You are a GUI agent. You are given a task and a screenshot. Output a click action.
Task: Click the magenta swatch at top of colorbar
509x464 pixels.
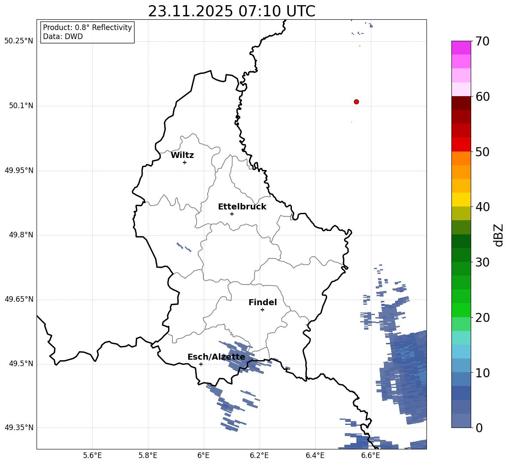pos(461,48)
